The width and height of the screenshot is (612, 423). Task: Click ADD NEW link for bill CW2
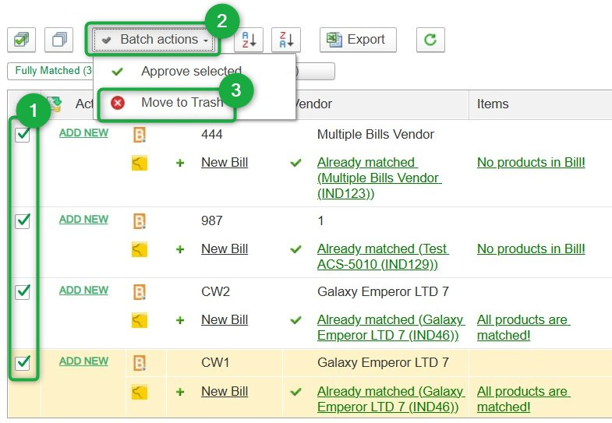83,291
